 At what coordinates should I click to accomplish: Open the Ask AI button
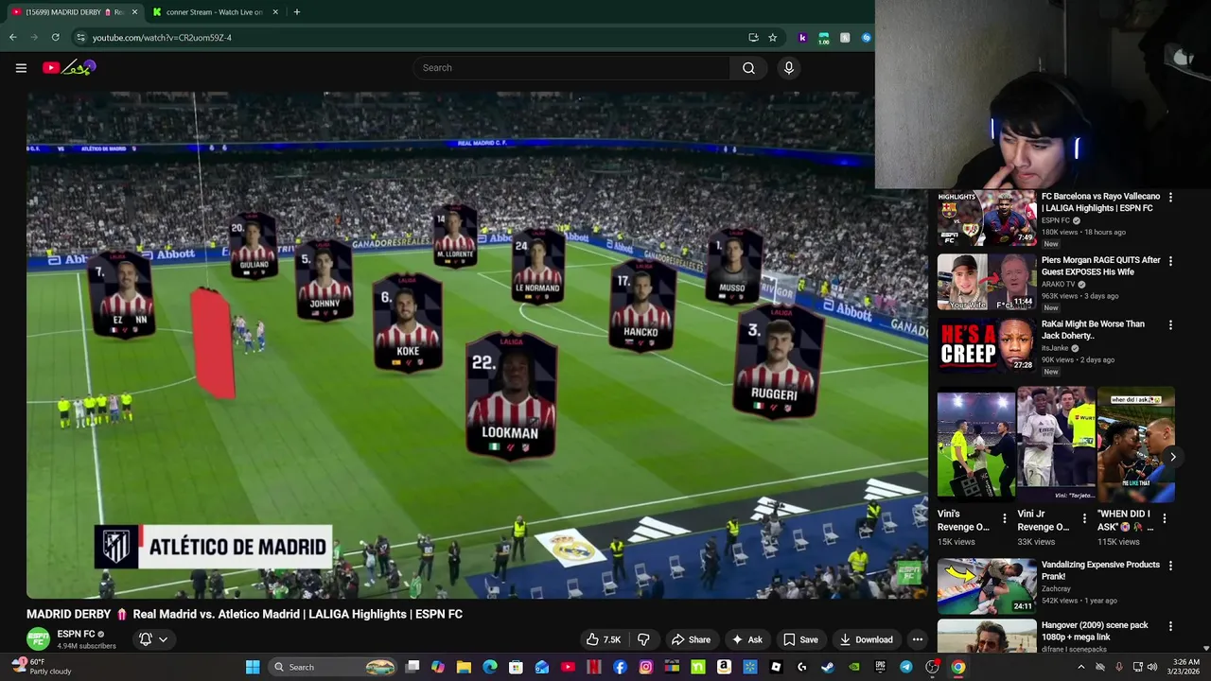(x=747, y=639)
